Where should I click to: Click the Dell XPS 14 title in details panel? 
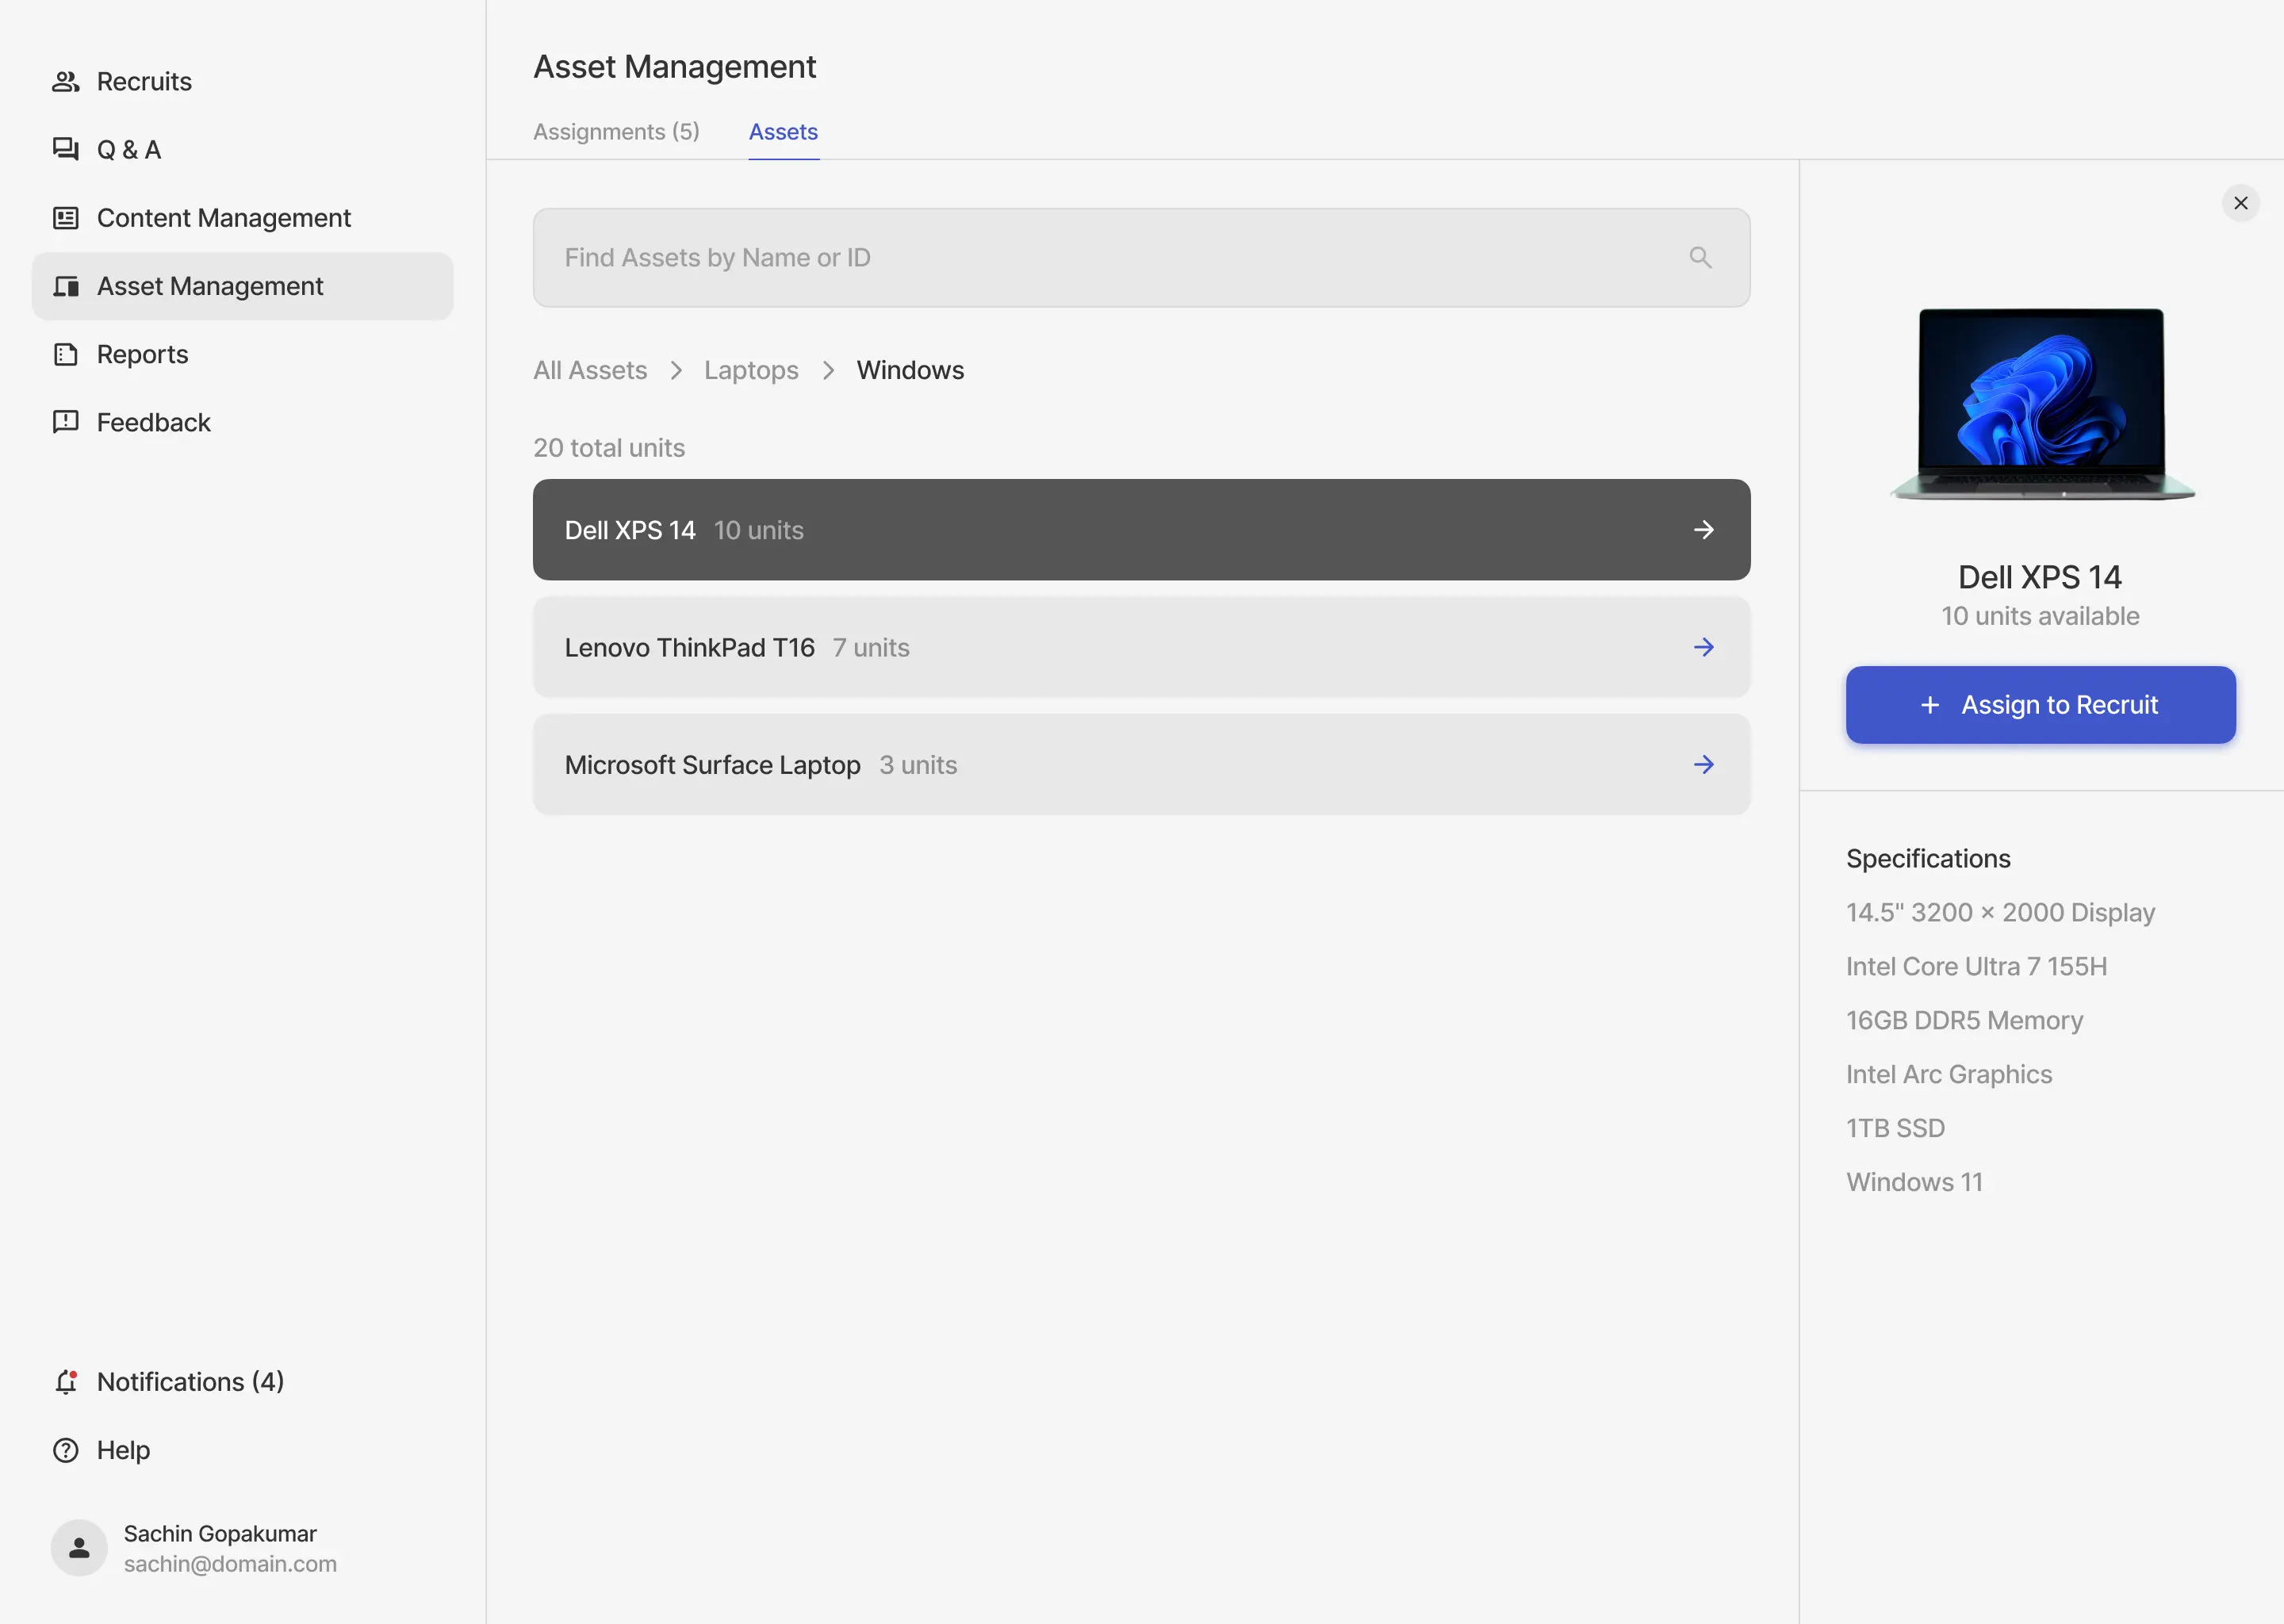click(2040, 577)
